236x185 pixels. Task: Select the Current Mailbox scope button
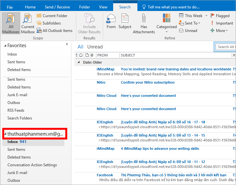click(x=28, y=23)
